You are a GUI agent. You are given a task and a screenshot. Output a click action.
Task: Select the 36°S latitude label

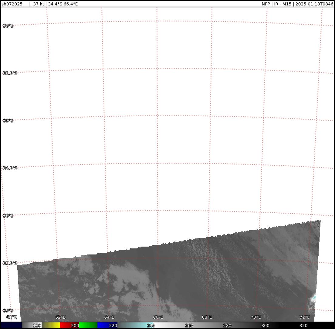[x=8, y=216]
